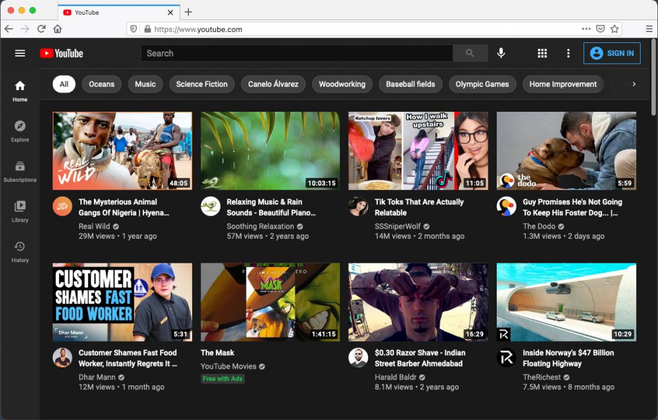Click YouTube Movies channel name
The height and width of the screenshot is (420, 658).
228,366
